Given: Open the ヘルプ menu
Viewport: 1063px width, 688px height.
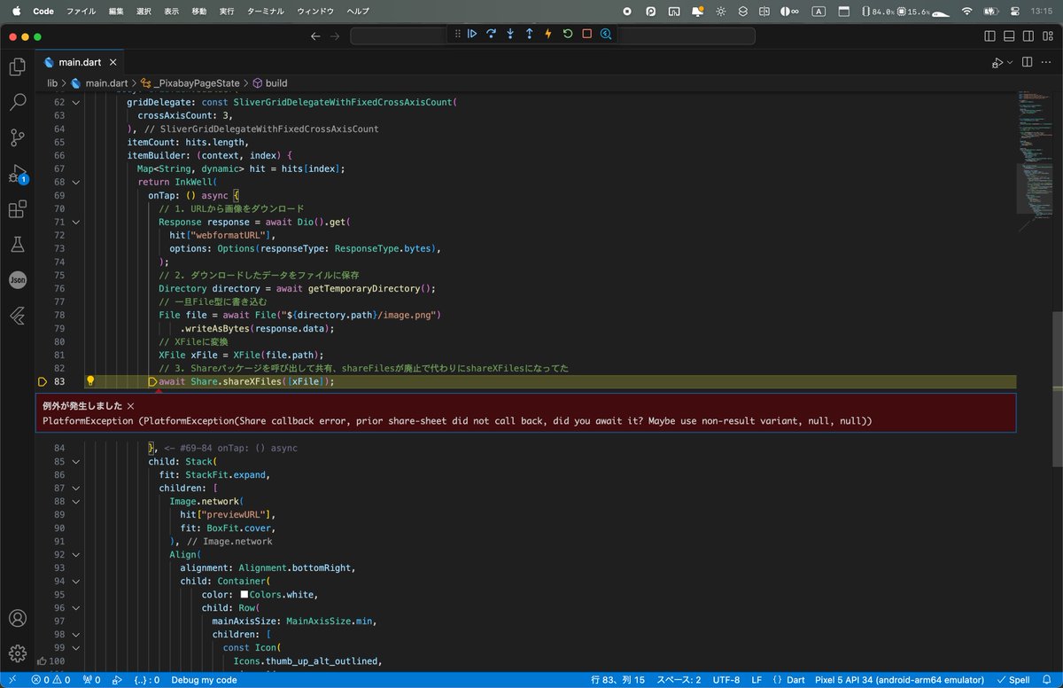Looking at the screenshot, I should pos(358,11).
